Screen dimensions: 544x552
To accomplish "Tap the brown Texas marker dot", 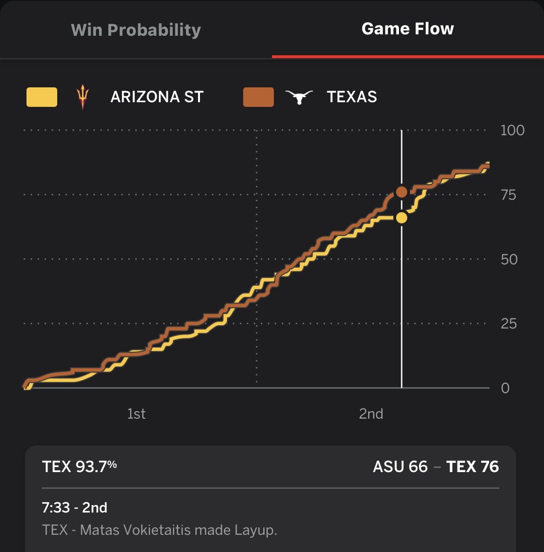I will pos(402,192).
